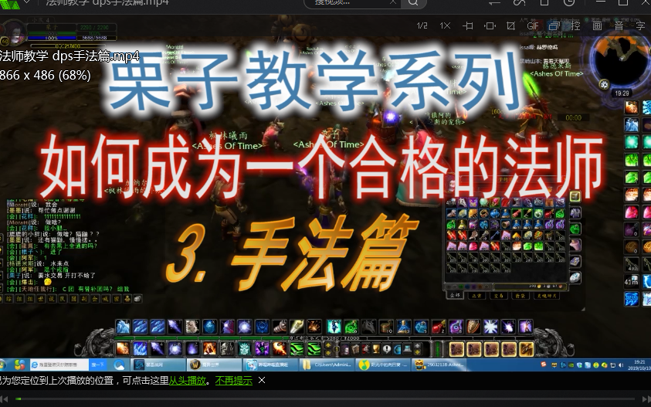
Task: Select the 1/2 size option
Action: point(422,25)
